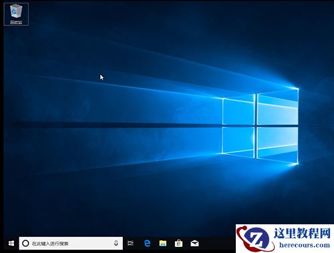Screen dimensions: 334x253
Task: Open the Mail app from the taskbar
Action: tap(194, 244)
